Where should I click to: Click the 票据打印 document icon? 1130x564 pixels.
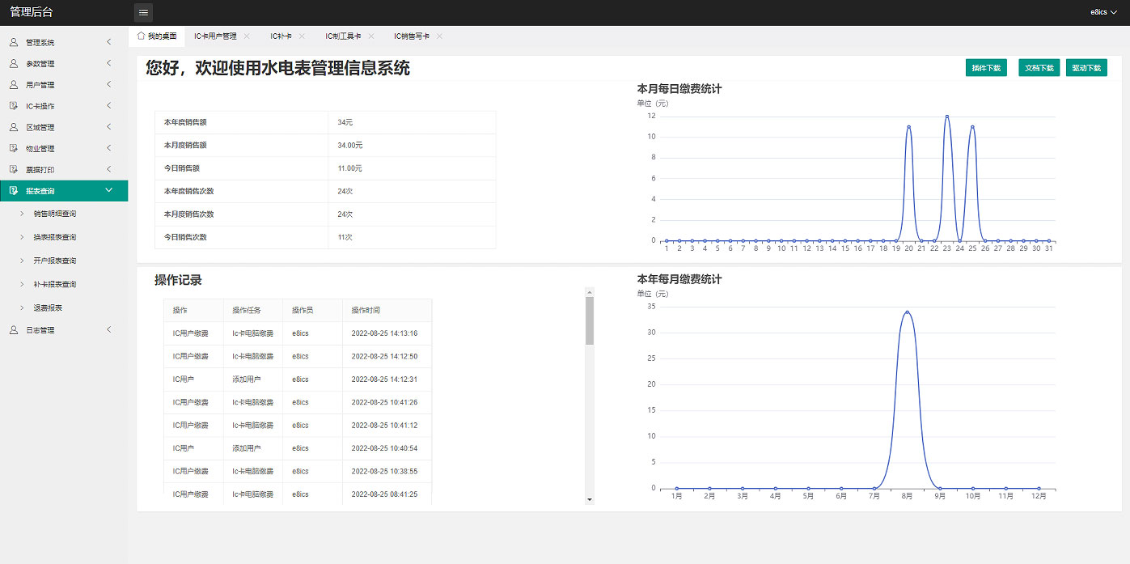tap(13, 169)
